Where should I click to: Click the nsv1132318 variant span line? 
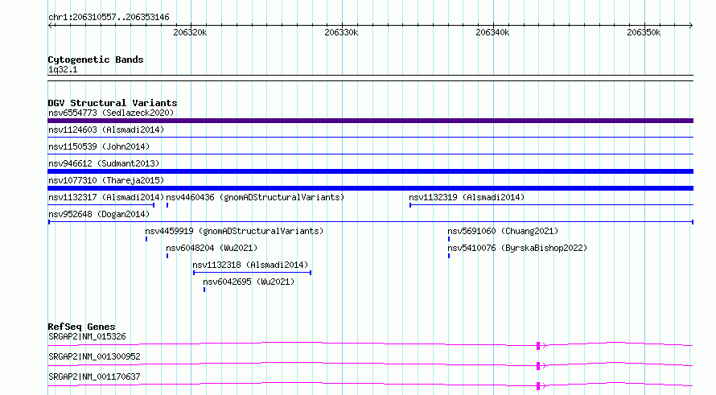(x=252, y=273)
